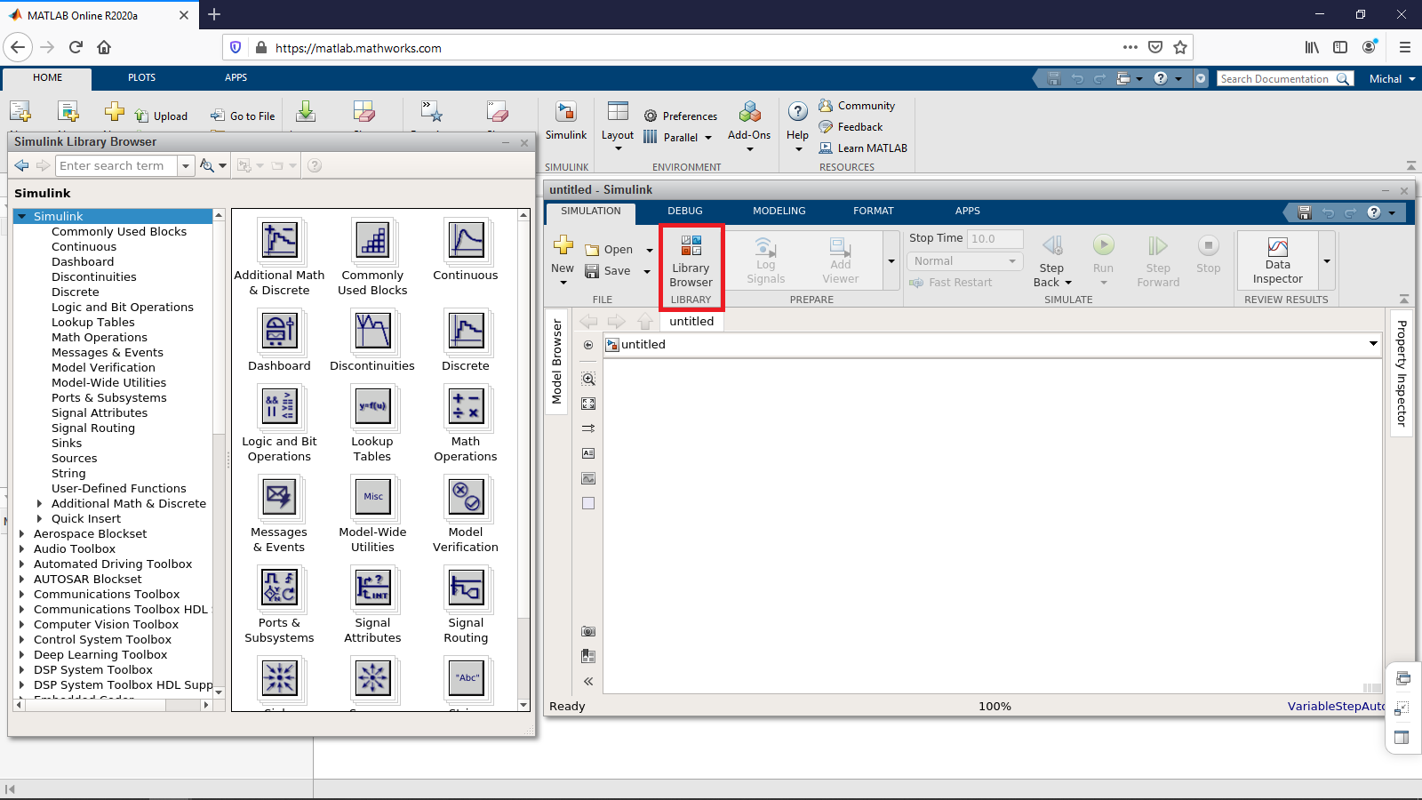Switch to the PLOTS tab in MATLAB

tap(141, 78)
